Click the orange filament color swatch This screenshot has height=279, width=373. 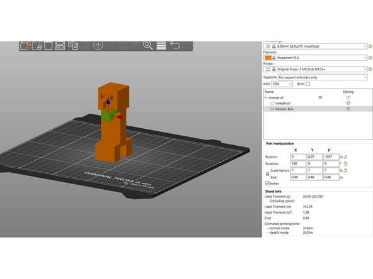(268, 58)
